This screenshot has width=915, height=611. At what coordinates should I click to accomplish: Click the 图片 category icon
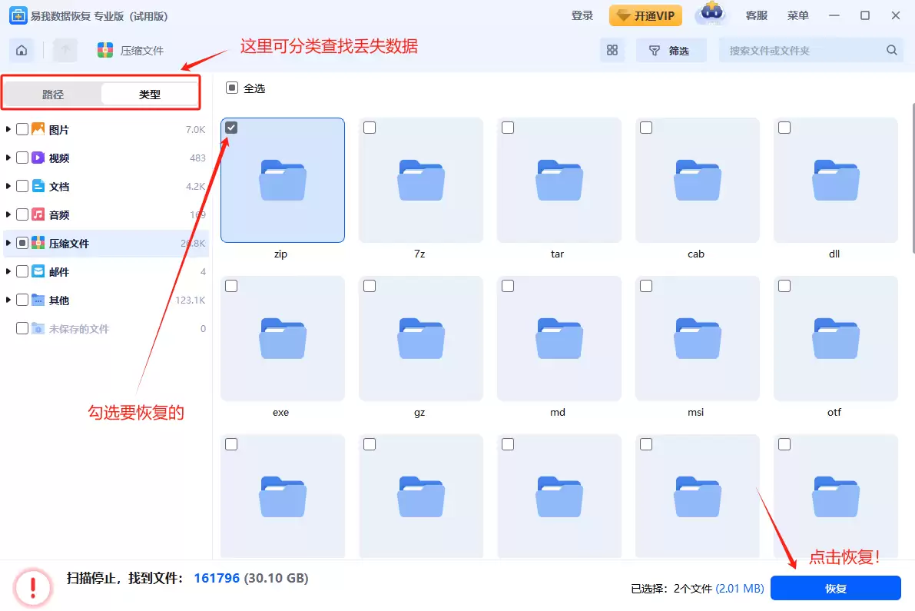[x=38, y=130]
